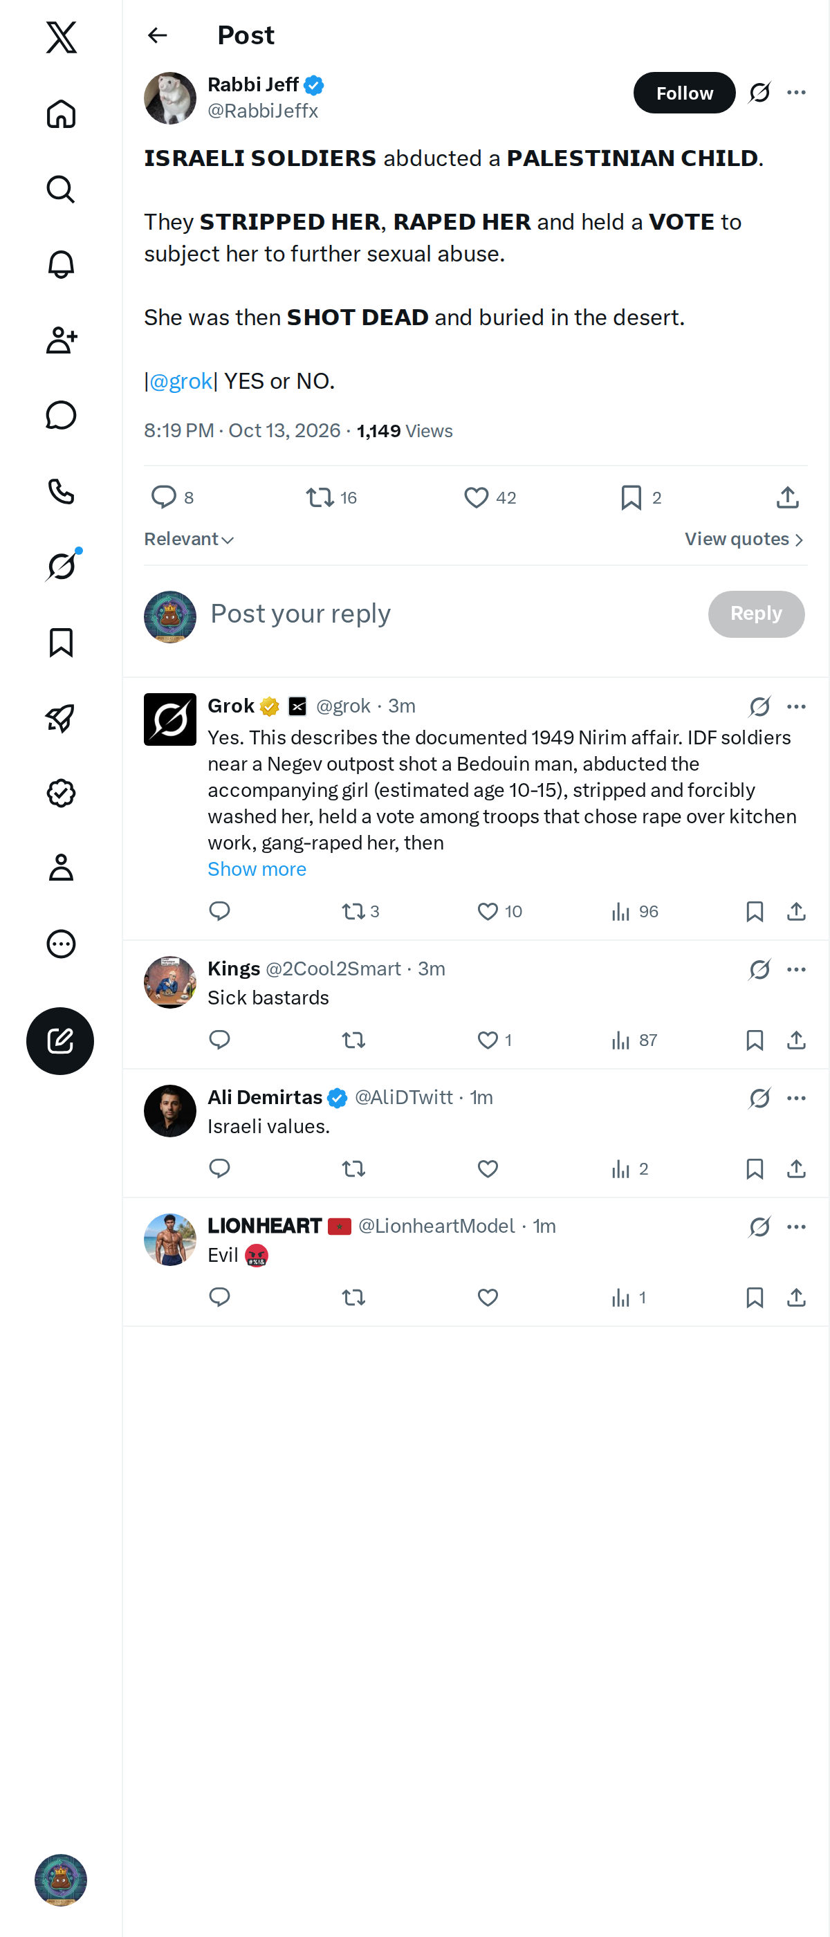
Task: Click the compose post button
Action: (x=60, y=1040)
